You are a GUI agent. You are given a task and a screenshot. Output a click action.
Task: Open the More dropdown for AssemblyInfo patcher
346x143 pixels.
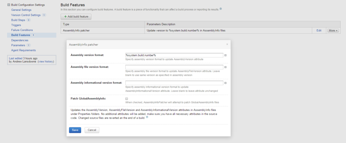coord(332,30)
